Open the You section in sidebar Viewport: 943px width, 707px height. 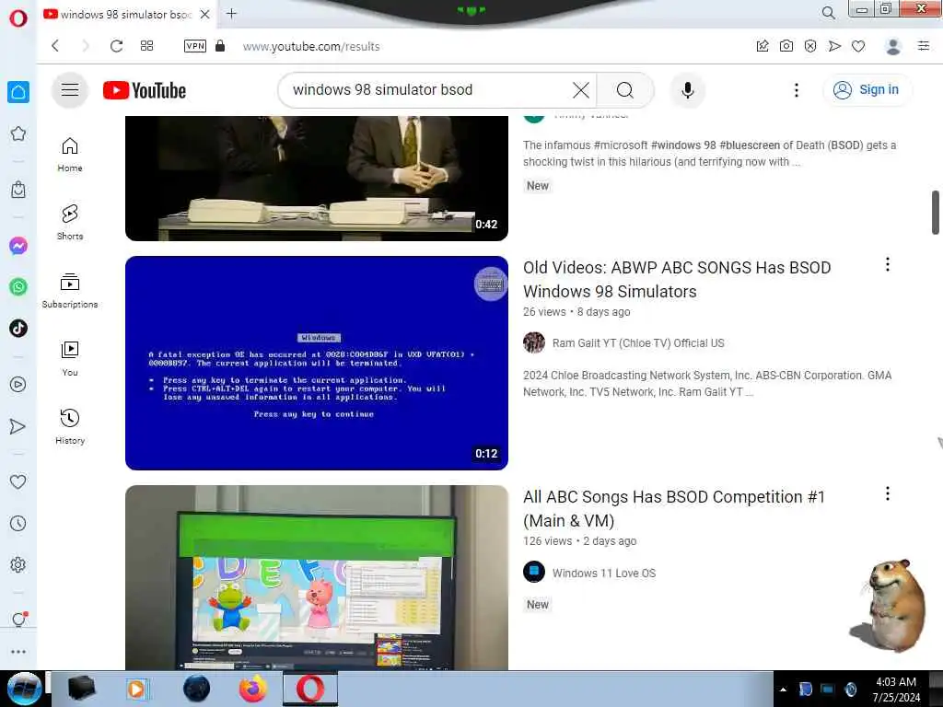pyautogui.click(x=70, y=359)
